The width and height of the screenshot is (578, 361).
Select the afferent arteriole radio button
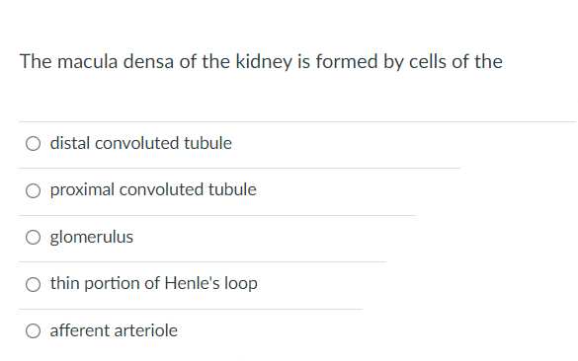click(33, 330)
